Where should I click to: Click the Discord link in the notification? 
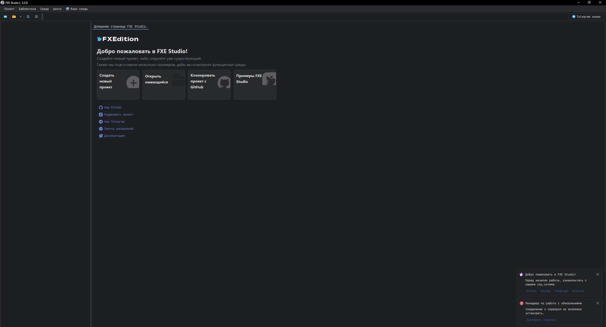tap(578, 291)
